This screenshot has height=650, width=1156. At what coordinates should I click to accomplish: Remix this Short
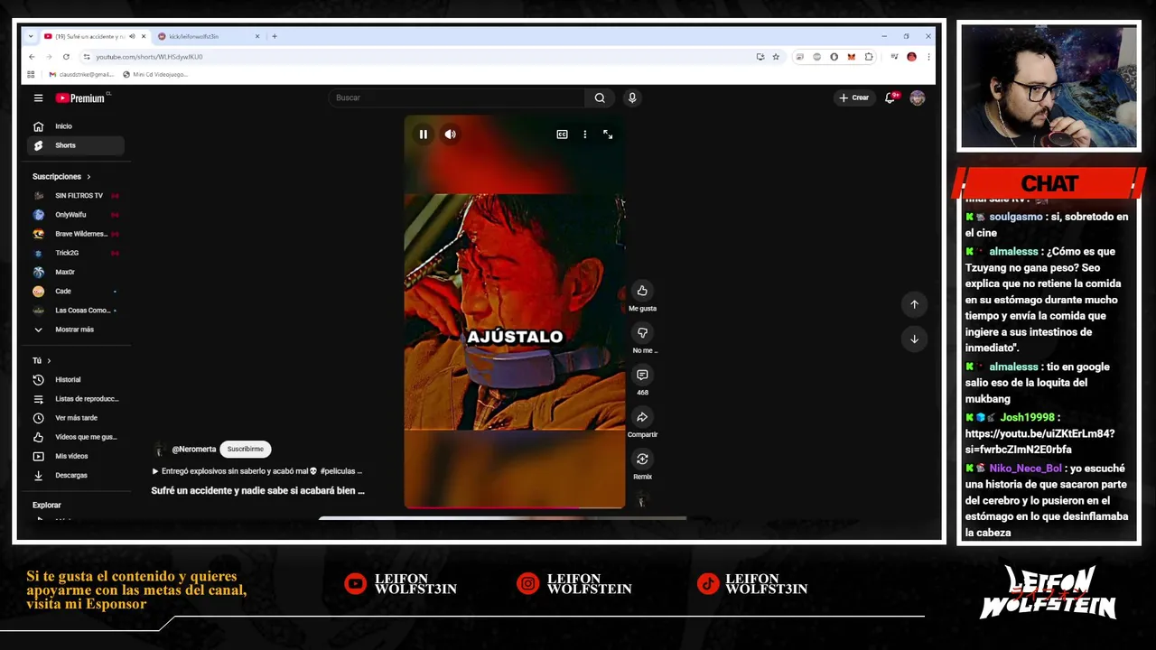[642, 460]
